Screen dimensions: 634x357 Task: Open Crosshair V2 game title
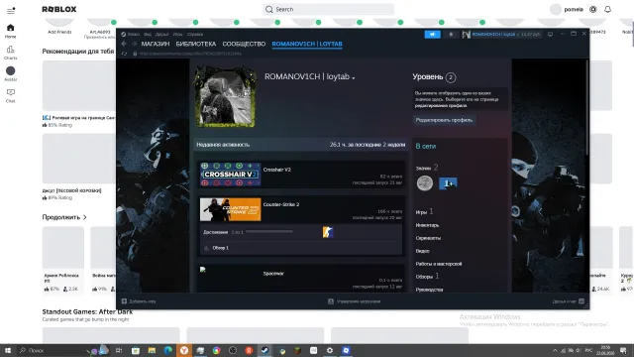click(x=277, y=170)
